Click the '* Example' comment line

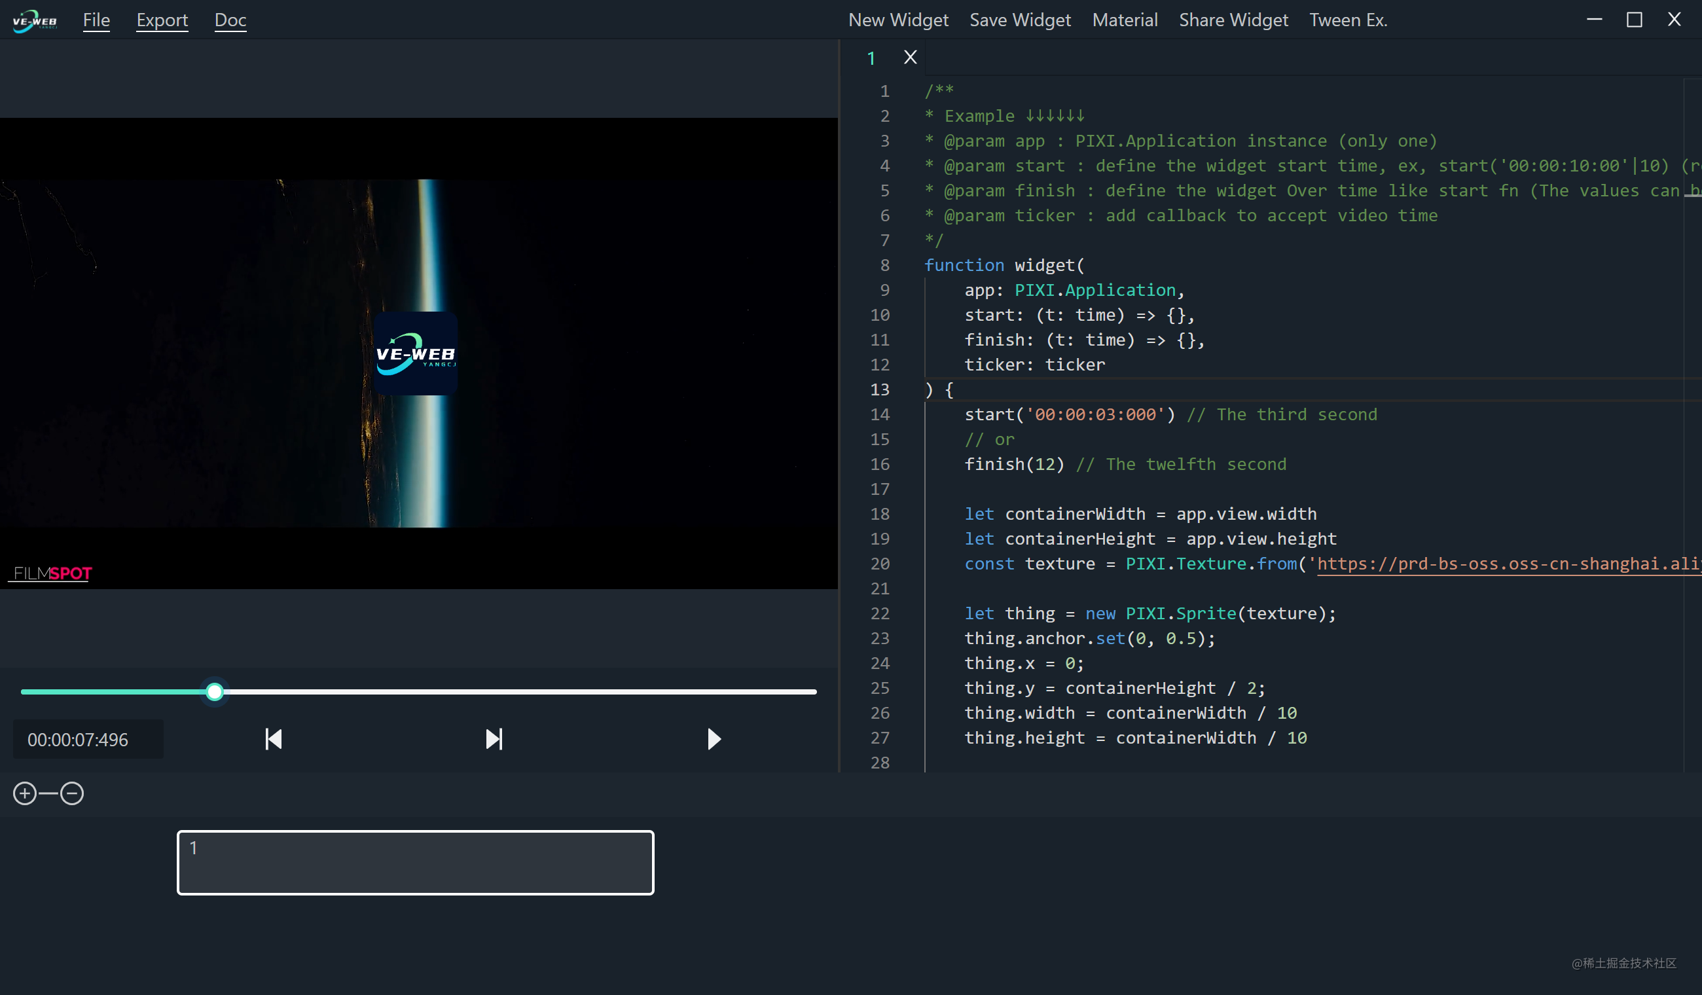tap(1004, 116)
